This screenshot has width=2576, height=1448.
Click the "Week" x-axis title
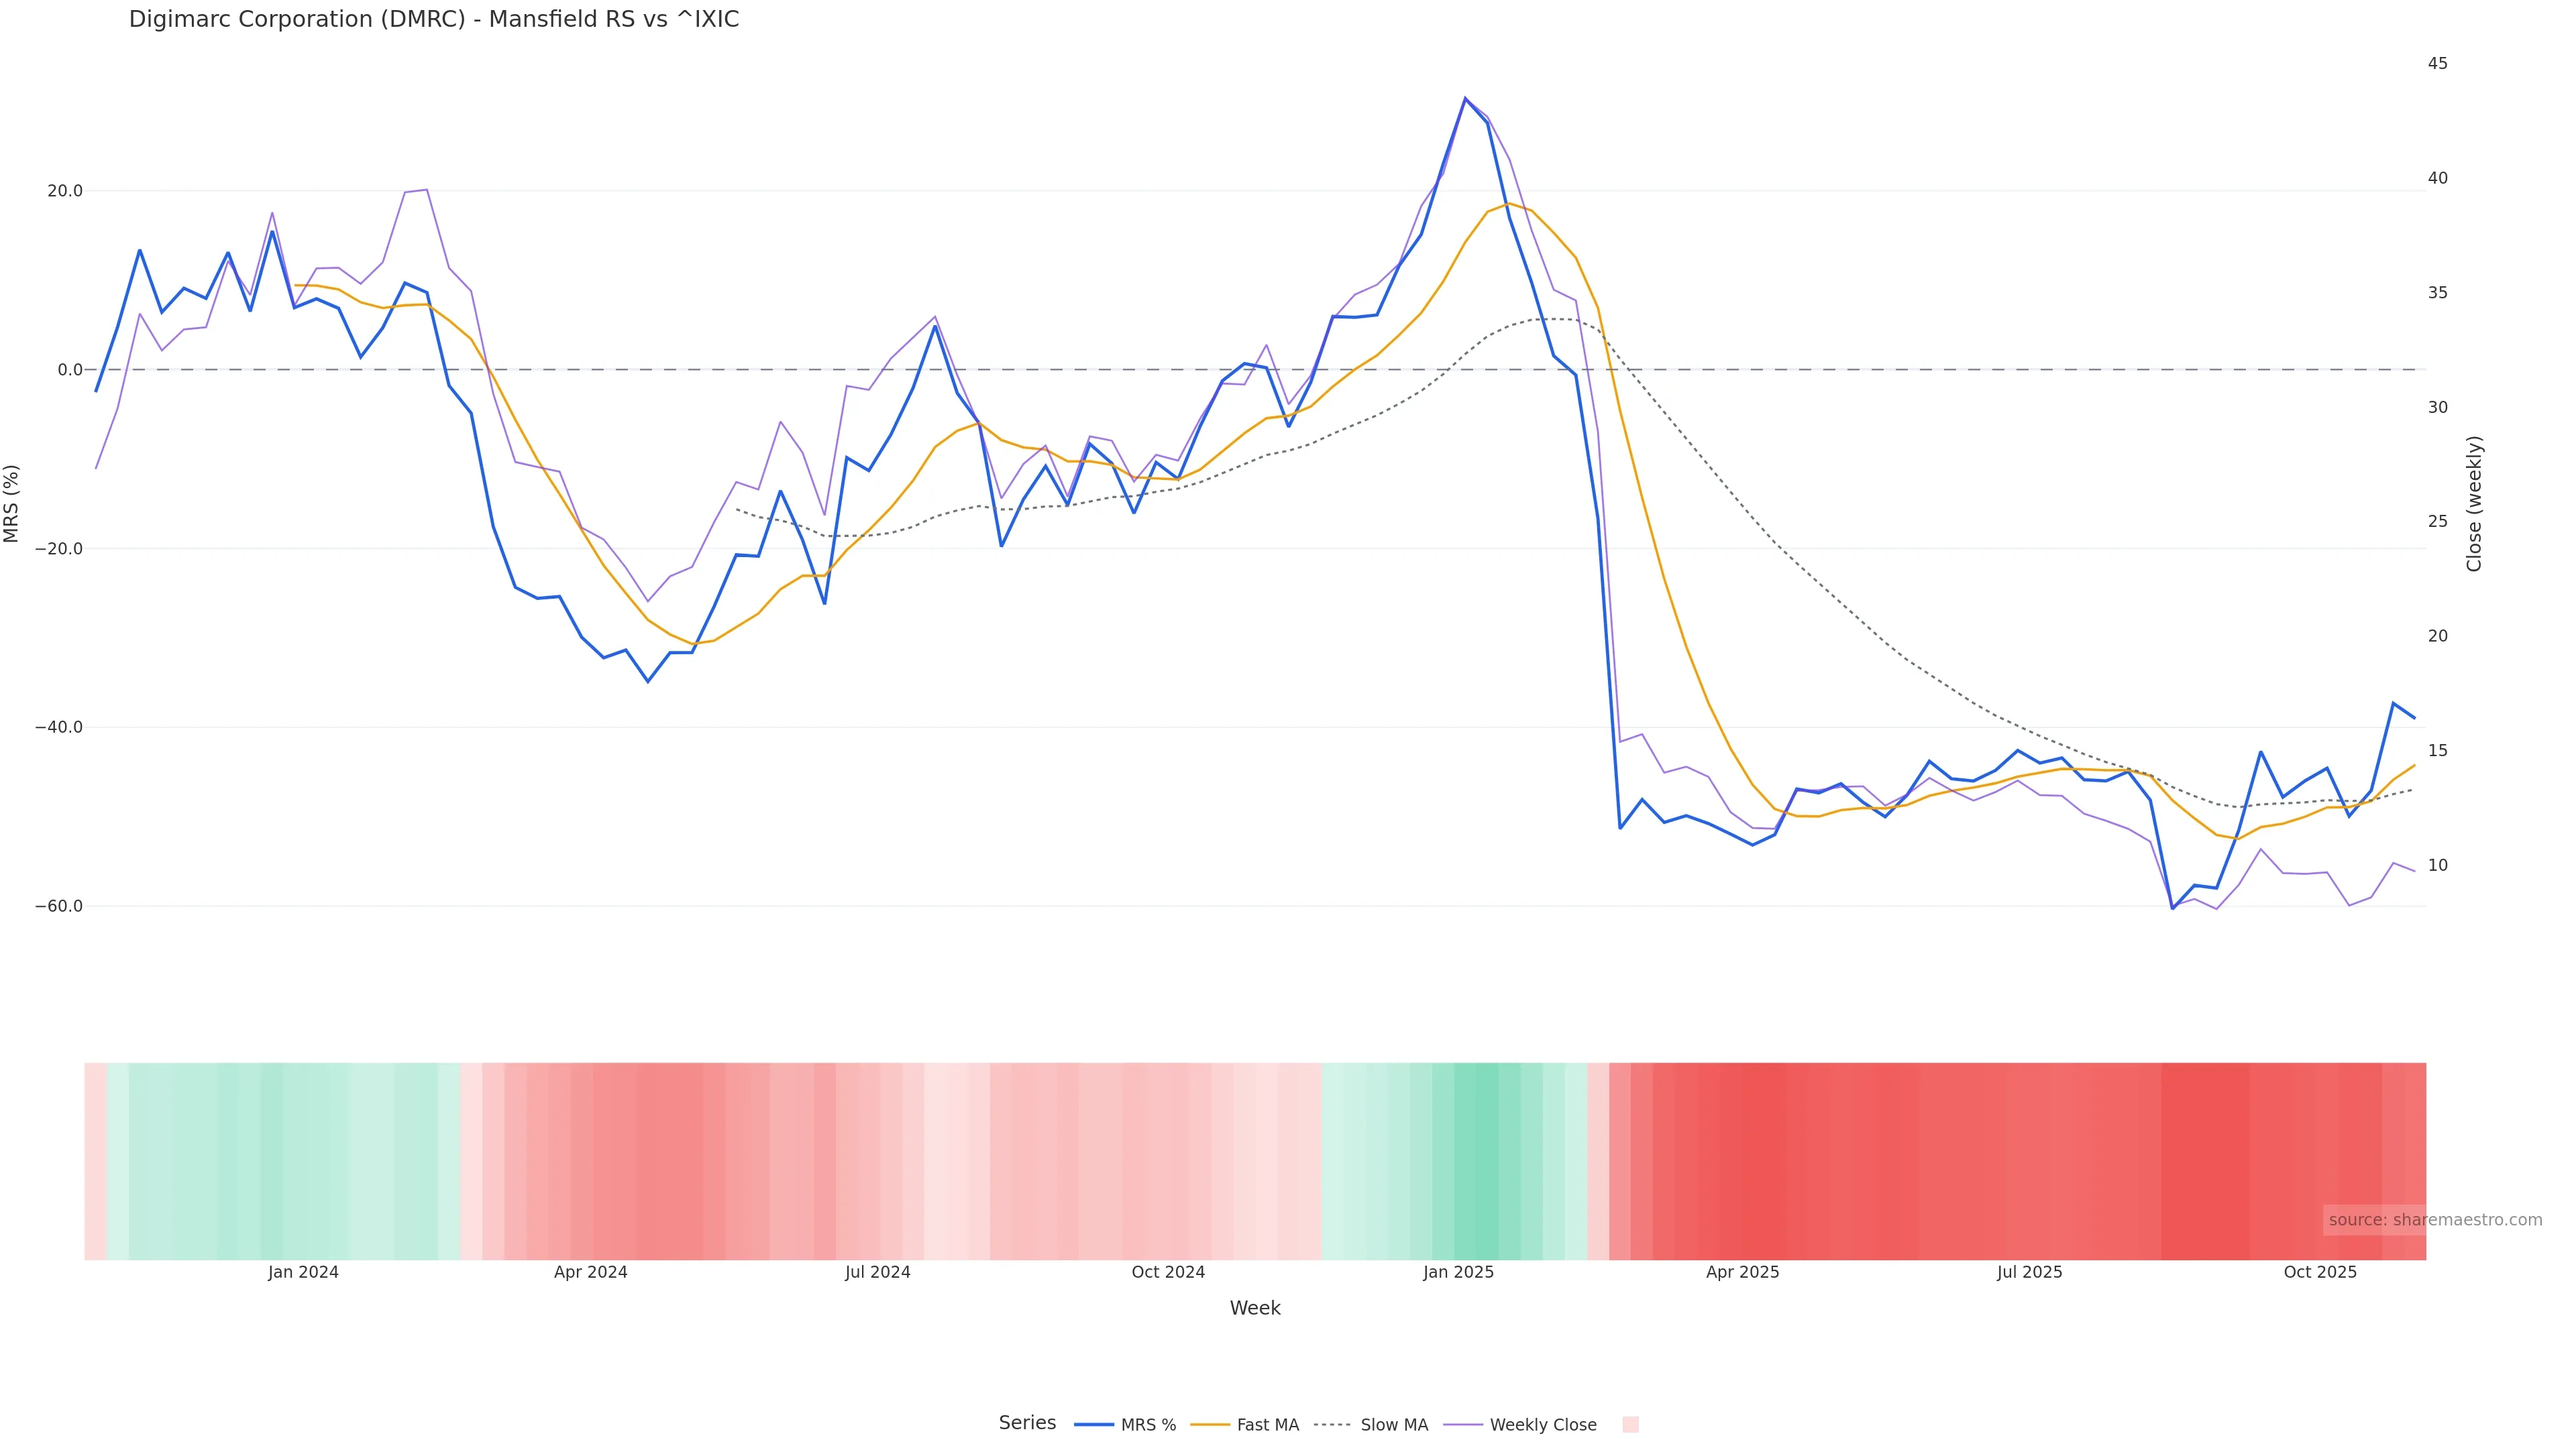pyautogui.click(x=1254, y=1308)
